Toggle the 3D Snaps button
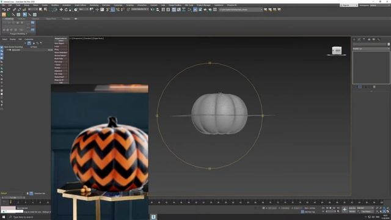The image size is (391, 220). point(108,10)
